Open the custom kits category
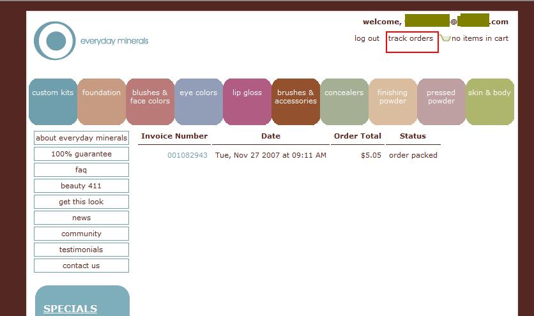The image size is (534, 316). pyautogui.click(x=53, y=102)
